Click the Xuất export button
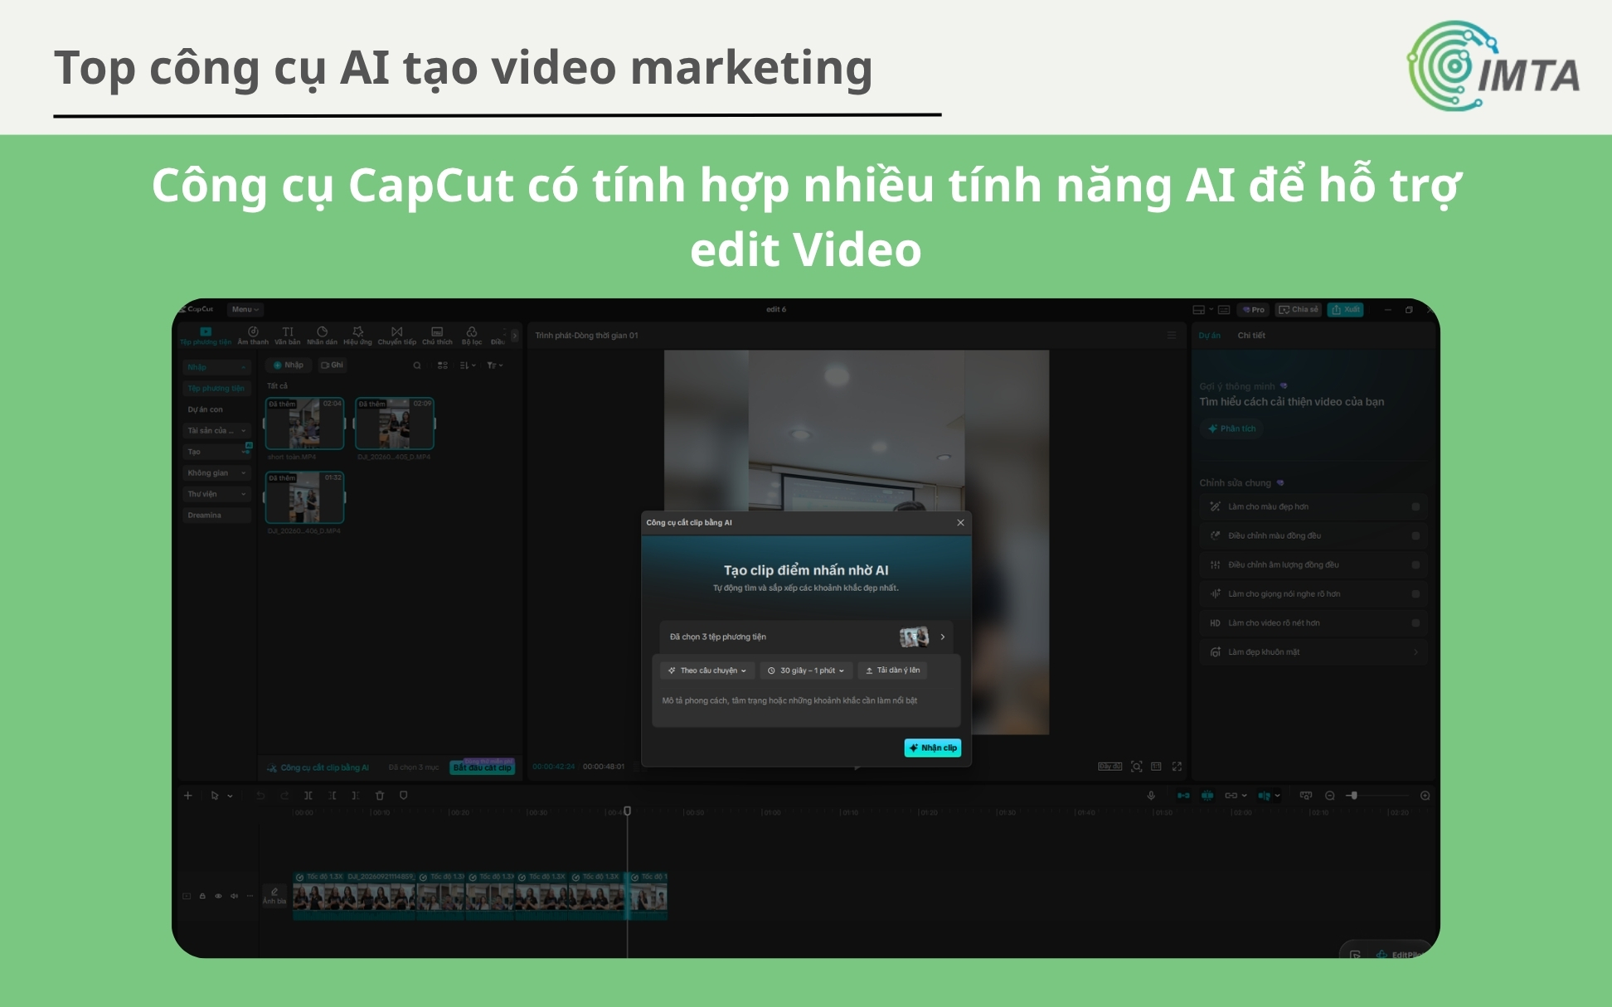 (1345, 309)
